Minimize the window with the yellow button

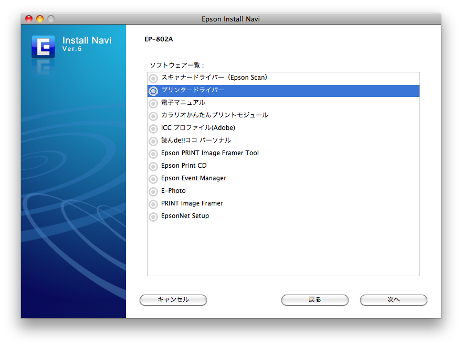[x=40, y=19]
